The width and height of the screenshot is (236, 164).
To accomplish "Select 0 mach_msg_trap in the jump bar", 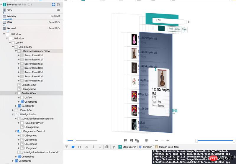I will [167, 147].
